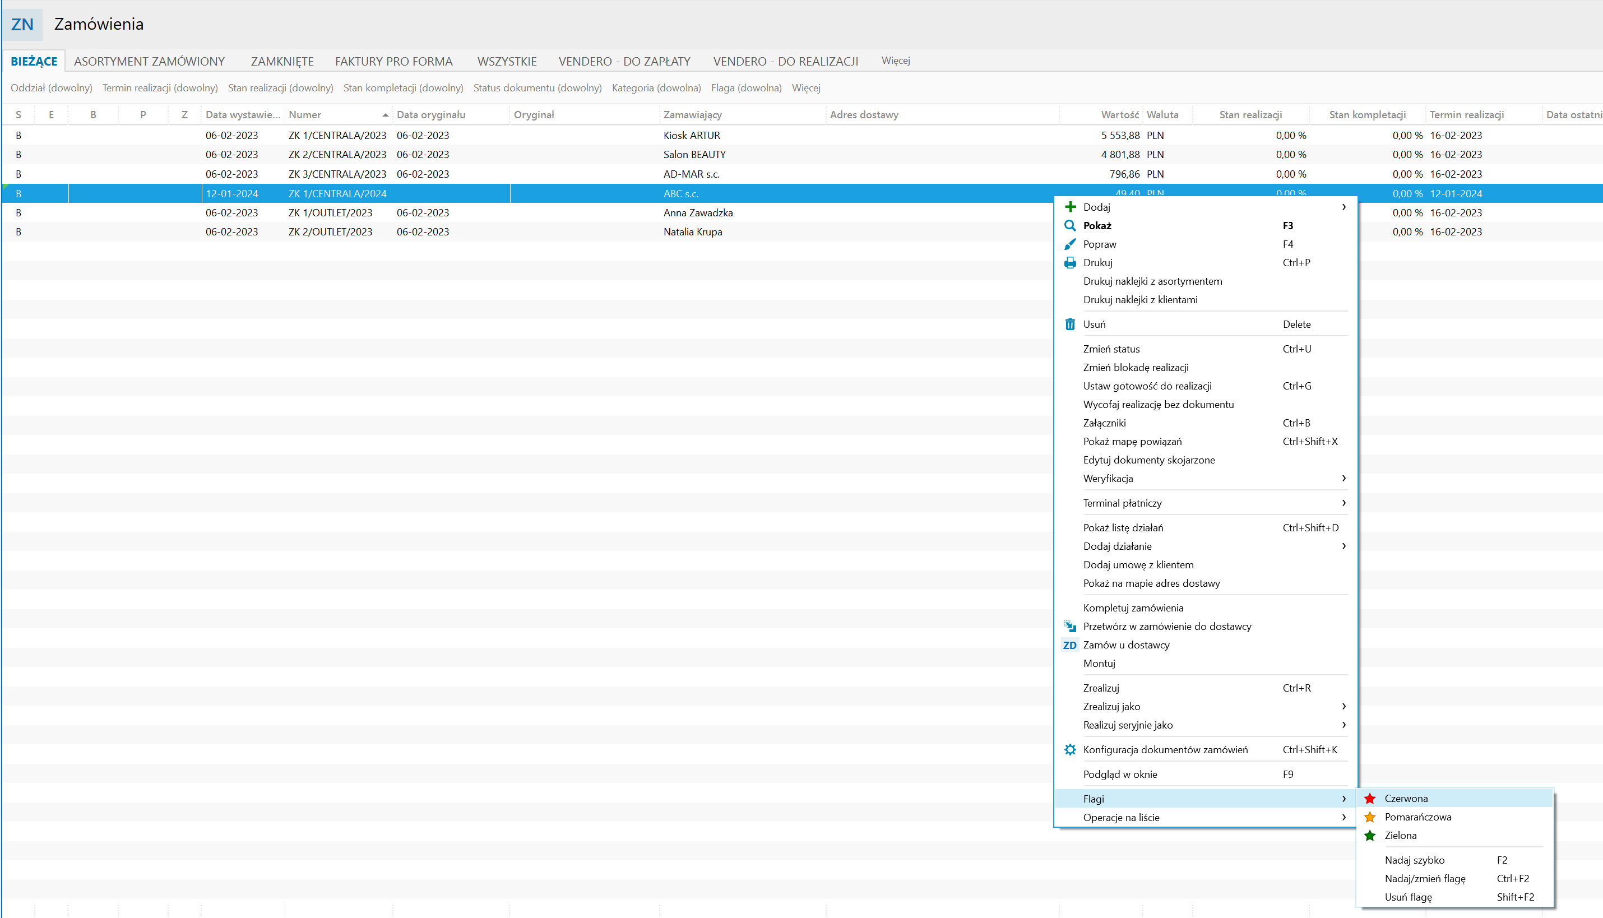The height and width of the screenshot is (918, 1603).
Task: Select the green star flag icon
Action: [x=1370, y=836]
